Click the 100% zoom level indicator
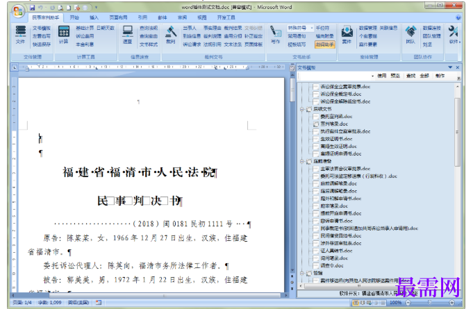Screen dimensions: 473x309 tap(395, 302)
